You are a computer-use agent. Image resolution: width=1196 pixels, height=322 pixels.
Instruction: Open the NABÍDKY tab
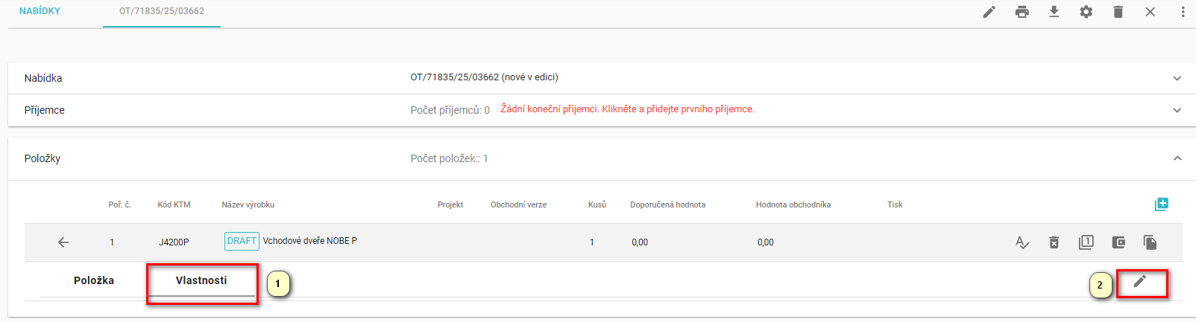(x=40, y=11)
